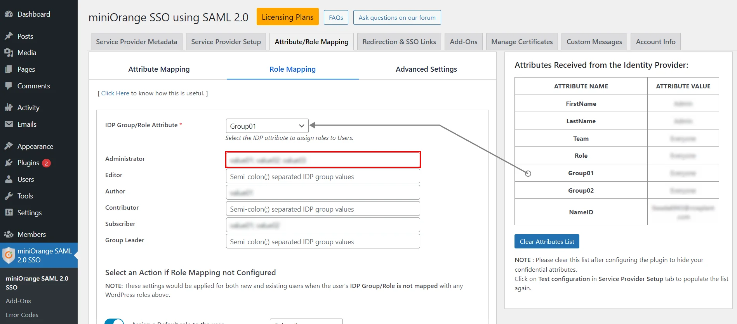This screenshot has width=737, height=324.
Task: Click Ask questions on our forum
Action: click(397, 17)
